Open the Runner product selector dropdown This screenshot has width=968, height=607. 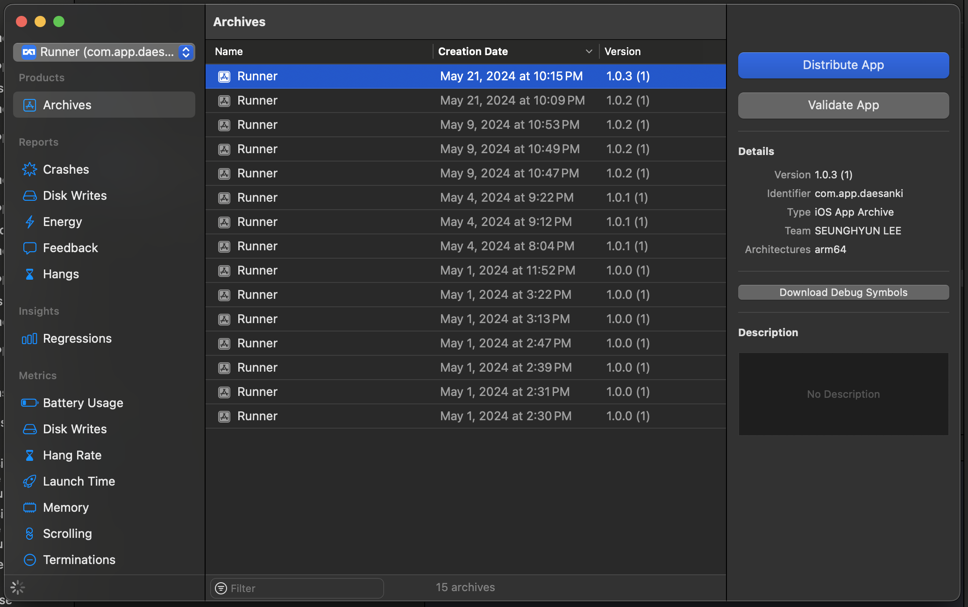104,52
